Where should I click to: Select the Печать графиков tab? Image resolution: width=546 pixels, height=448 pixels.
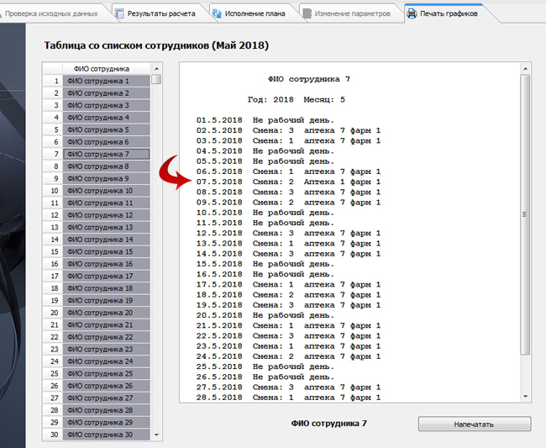[x=449, y=13]
